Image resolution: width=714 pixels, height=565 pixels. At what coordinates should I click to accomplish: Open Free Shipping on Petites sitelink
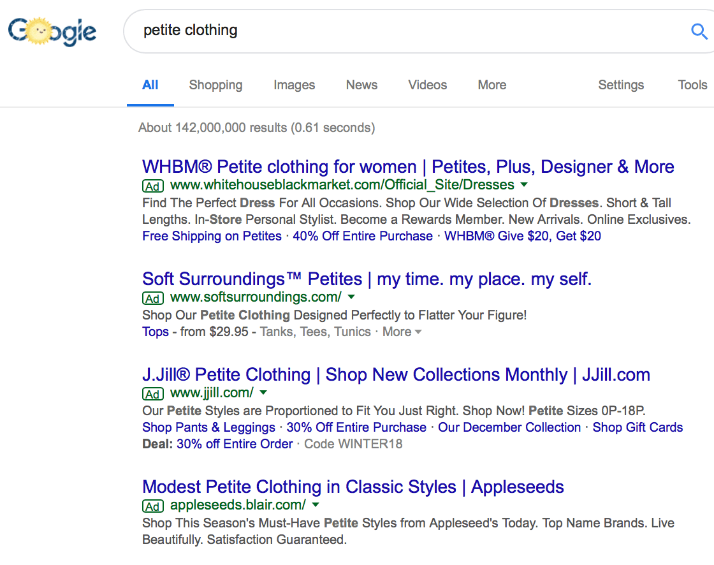(212, 236)
